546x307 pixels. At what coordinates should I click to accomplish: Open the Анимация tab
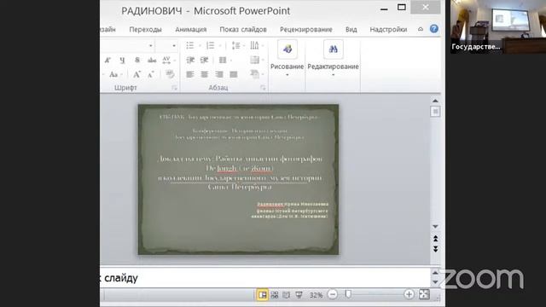pyautogui.click(x=191, y=30)
